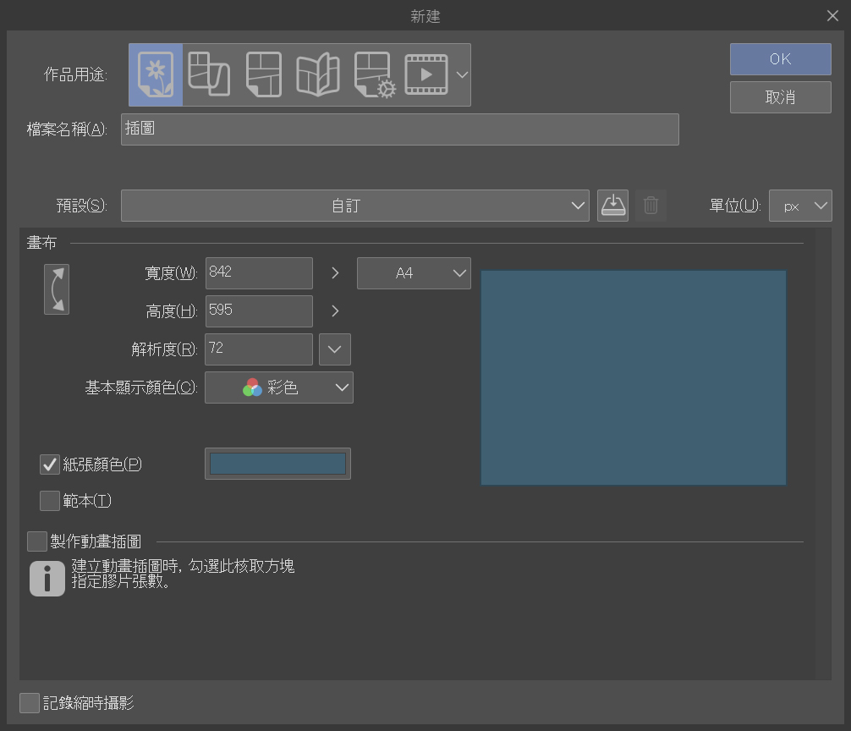This screenshot has height=731, width=851.
Task: Uncheck the 紙張顏色 checkbox
Action: (50, 464)
